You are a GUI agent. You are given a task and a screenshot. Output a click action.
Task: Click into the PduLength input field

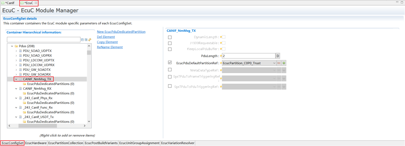tap(248, 56)
